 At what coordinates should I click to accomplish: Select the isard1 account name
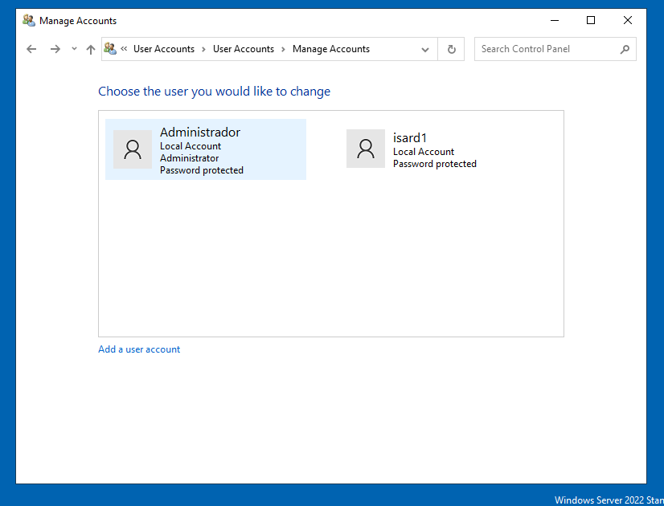410,138
